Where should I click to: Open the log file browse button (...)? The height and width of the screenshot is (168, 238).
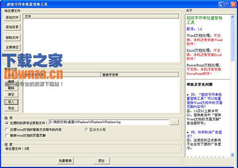click(174, 122)
